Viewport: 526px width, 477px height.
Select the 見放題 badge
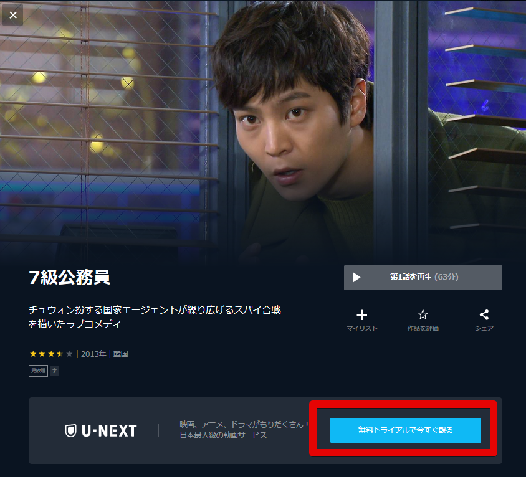tap(38, 371)
